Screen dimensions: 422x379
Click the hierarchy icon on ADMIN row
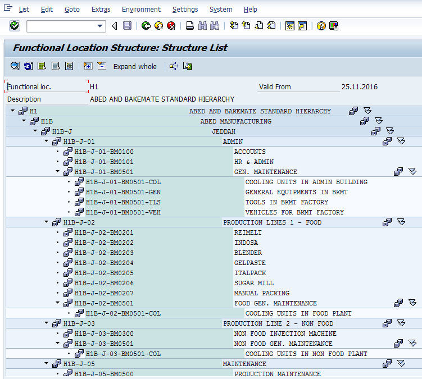pyautogui.click(x=387, y=141)
